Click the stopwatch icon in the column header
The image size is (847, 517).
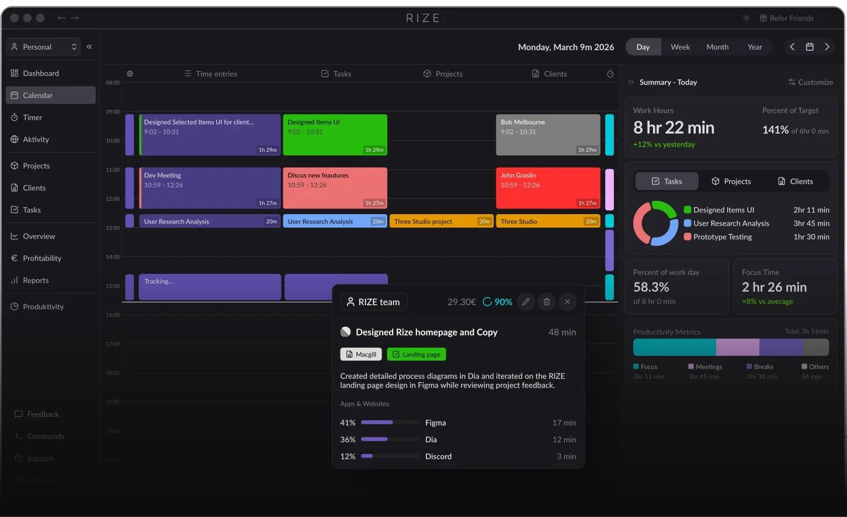(x=610, y=74)
